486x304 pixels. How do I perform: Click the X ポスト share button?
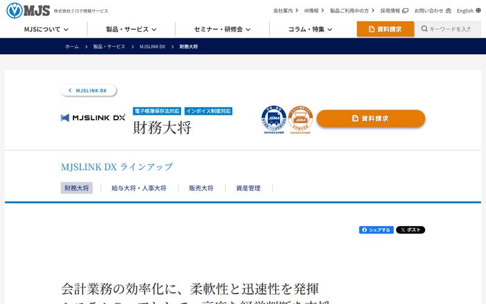[x=411, y=230]
